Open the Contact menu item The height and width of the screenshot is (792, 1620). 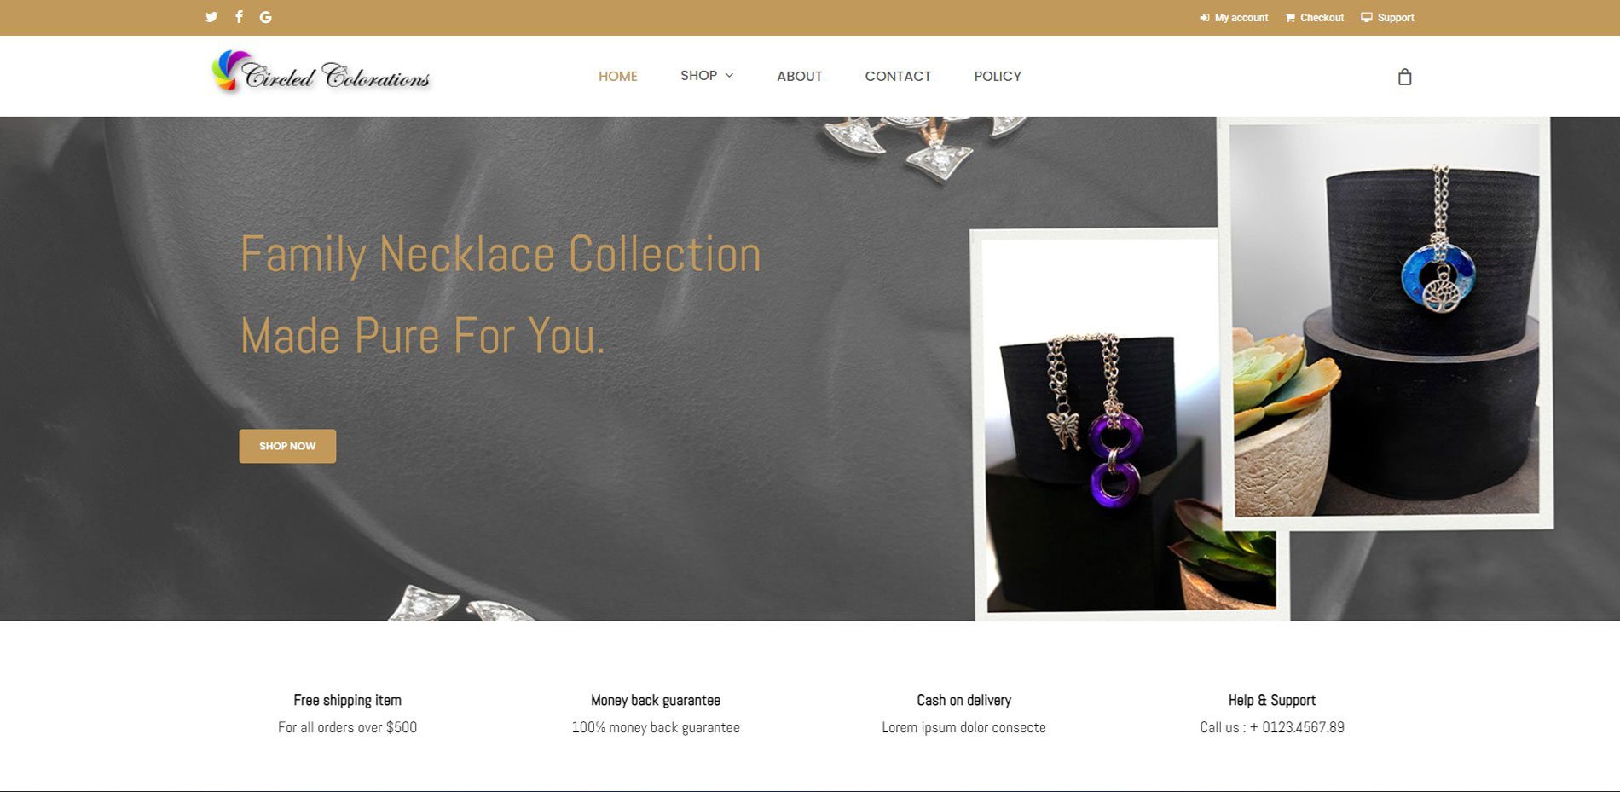point(898,76)
